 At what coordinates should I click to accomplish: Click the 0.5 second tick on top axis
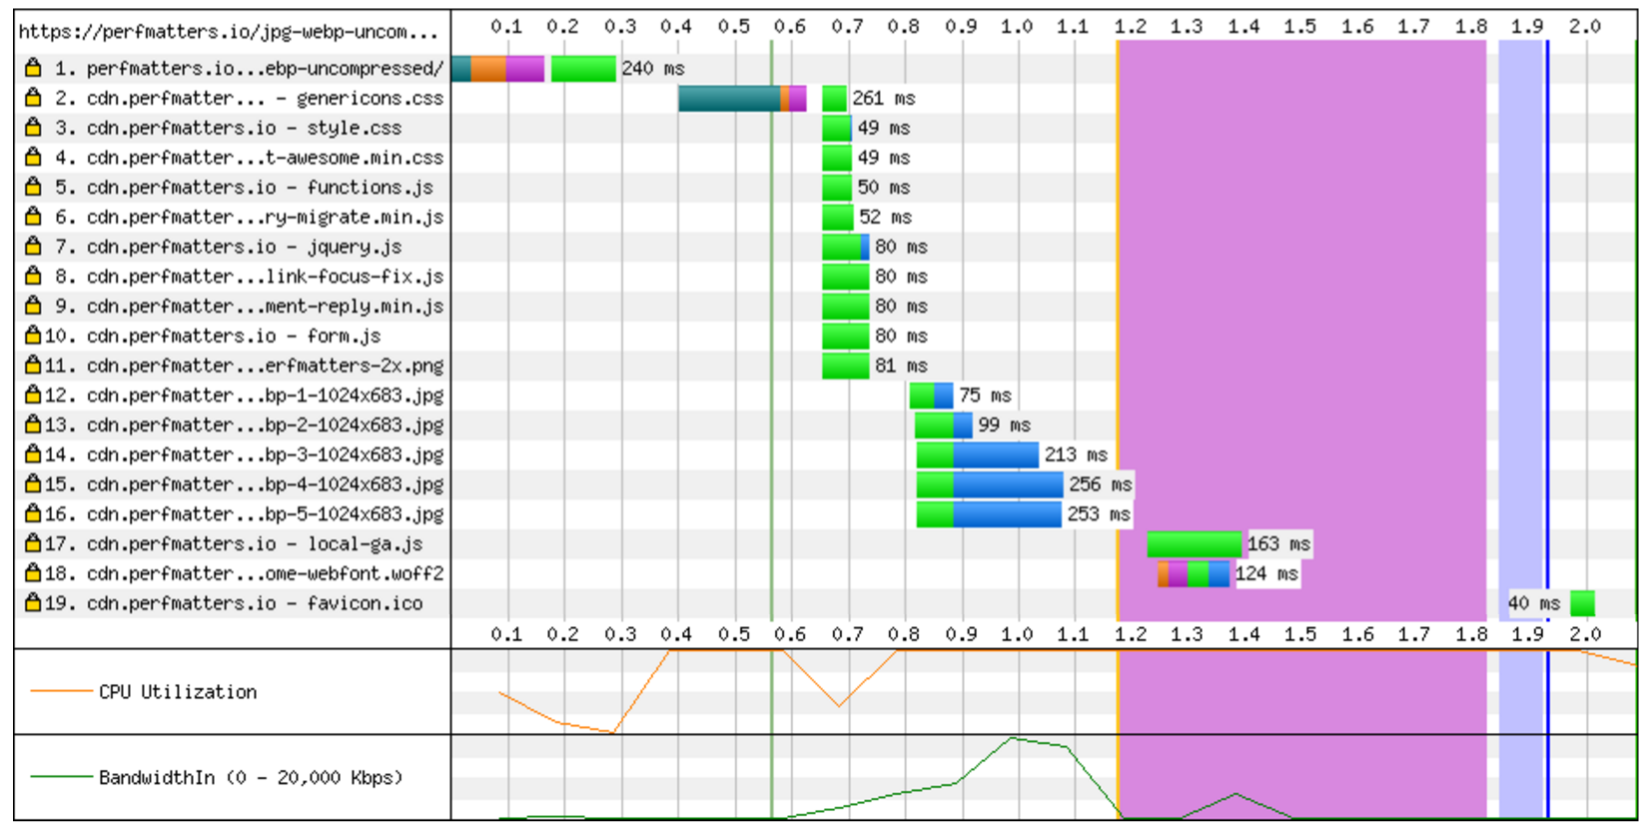pos(733,26)
